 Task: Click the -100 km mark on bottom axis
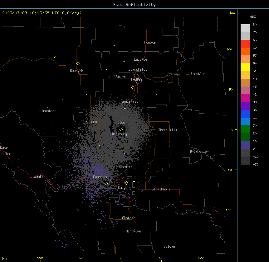[x=39, y=258]
